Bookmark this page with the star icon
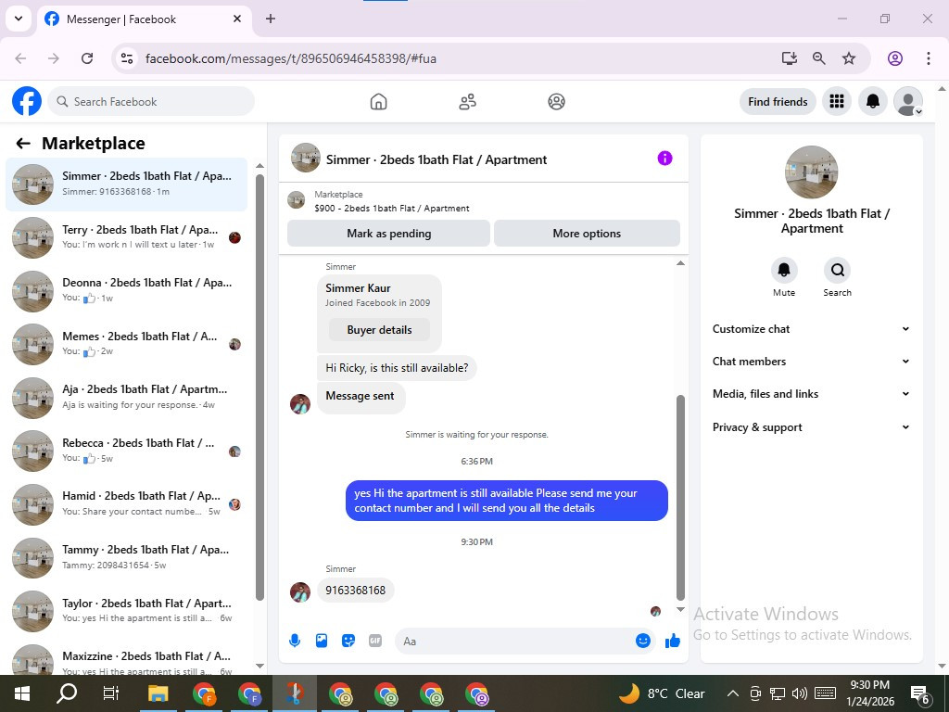 click(849, 58)
